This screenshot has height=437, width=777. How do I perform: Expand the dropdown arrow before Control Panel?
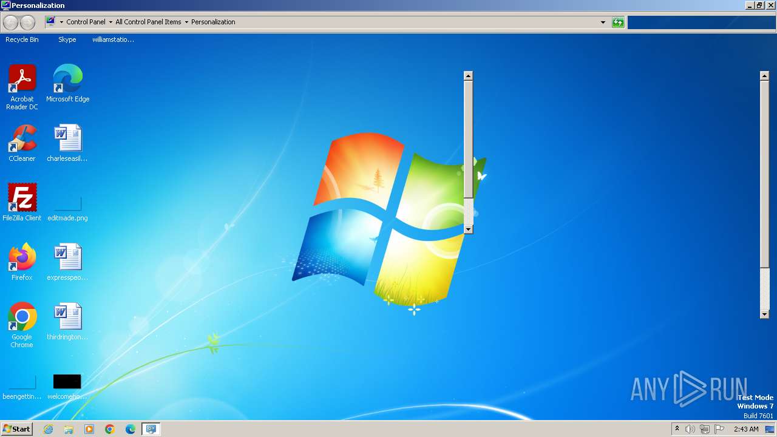[61, 22]
